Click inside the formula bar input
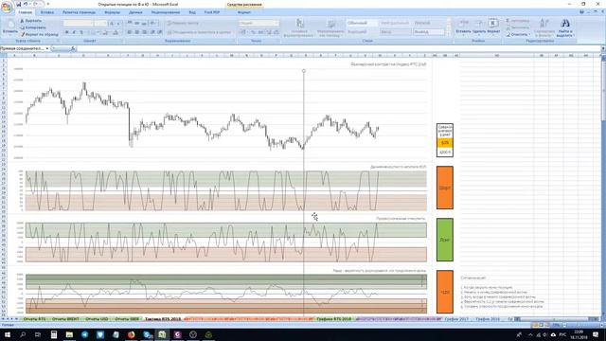Viewport: 606px width, 341px height. click(339, 48)
